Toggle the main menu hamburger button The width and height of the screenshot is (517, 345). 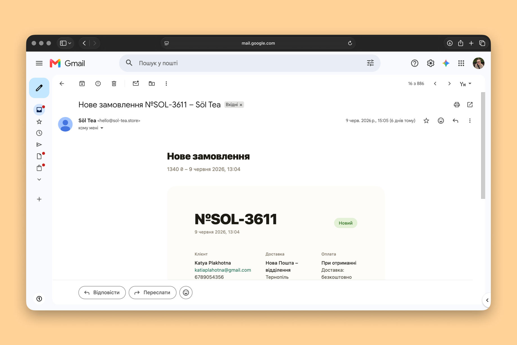point(39,63)
